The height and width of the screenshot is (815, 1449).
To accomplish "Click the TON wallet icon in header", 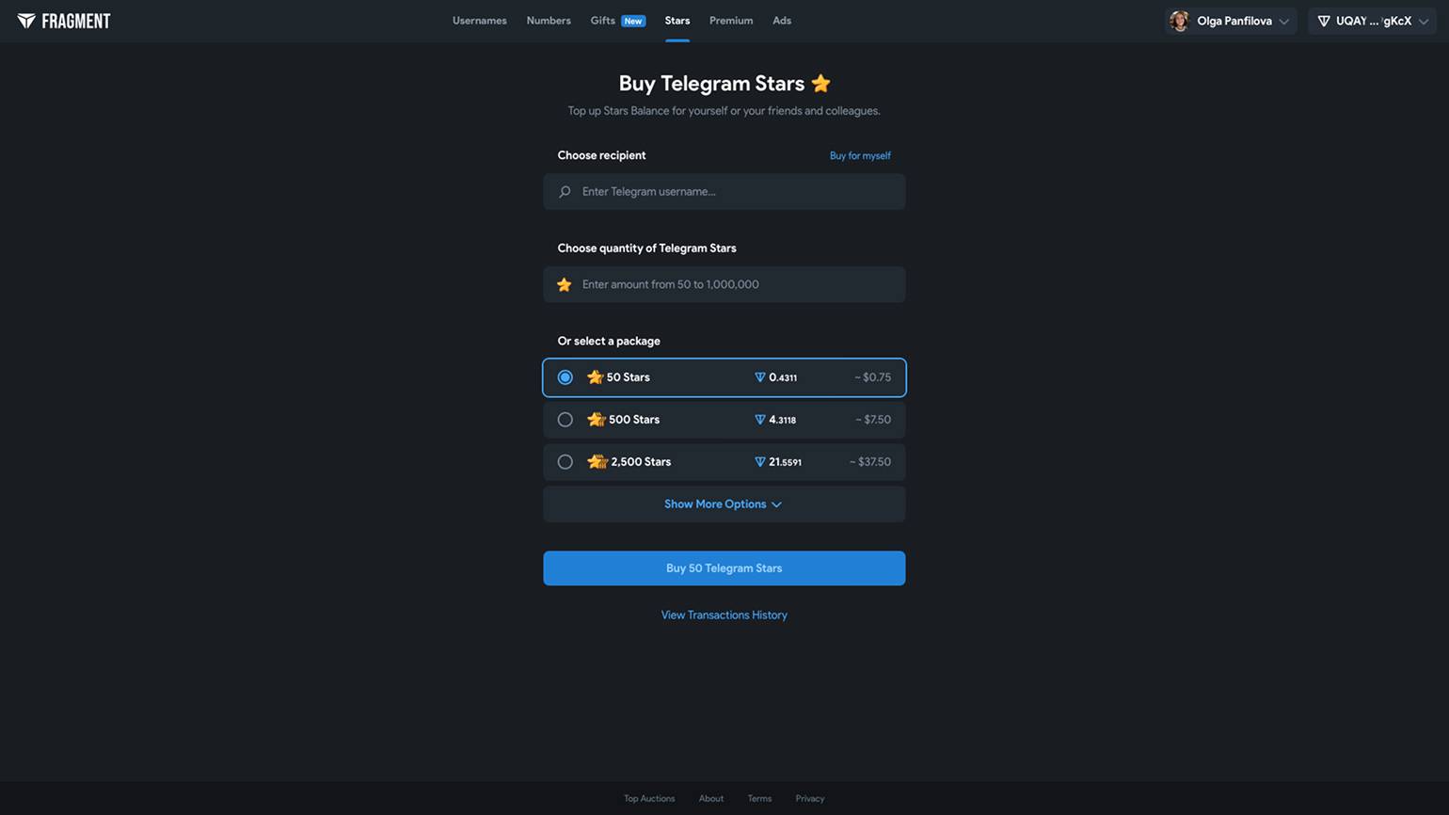I will click(1323, 21).
